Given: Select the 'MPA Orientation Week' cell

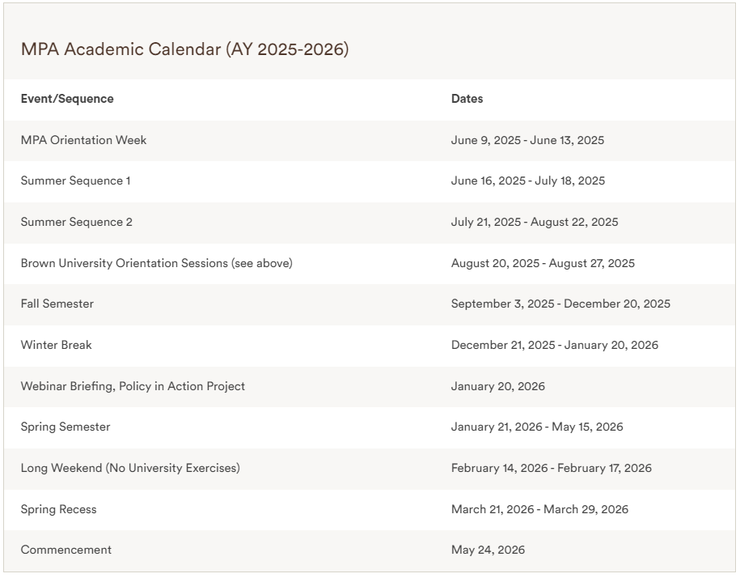Looking at the screenshot, I should click(83, 140).
